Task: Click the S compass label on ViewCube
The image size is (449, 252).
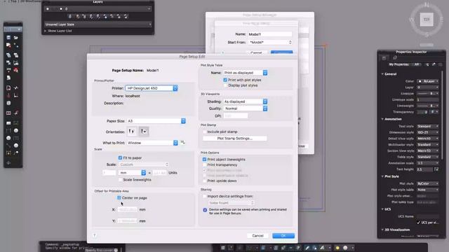Action: [427, 35]
